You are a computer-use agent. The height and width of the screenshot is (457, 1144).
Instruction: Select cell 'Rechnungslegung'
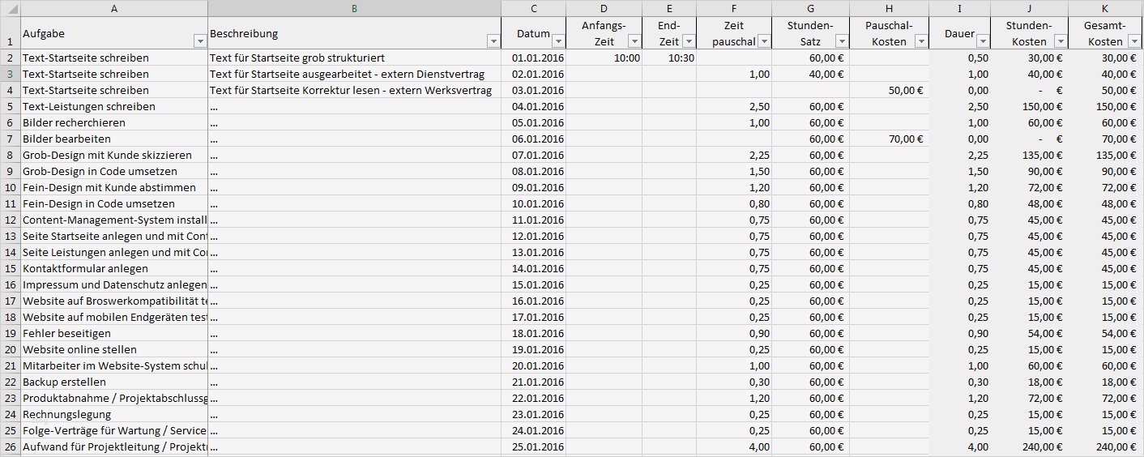pos(114,414)
